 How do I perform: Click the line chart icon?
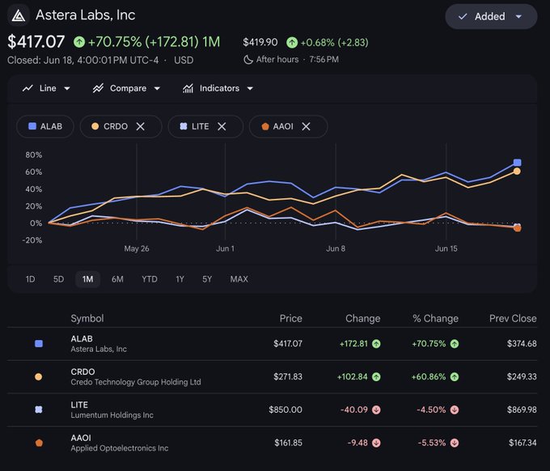(x=27, y=88)
